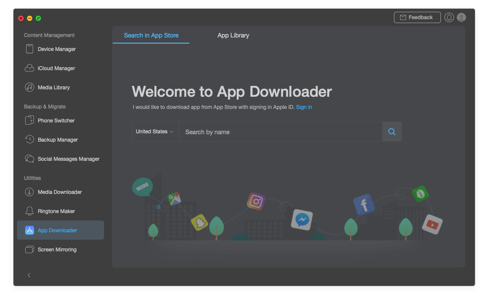Open Screen Mirroring utility

click(x=57, y=250)
